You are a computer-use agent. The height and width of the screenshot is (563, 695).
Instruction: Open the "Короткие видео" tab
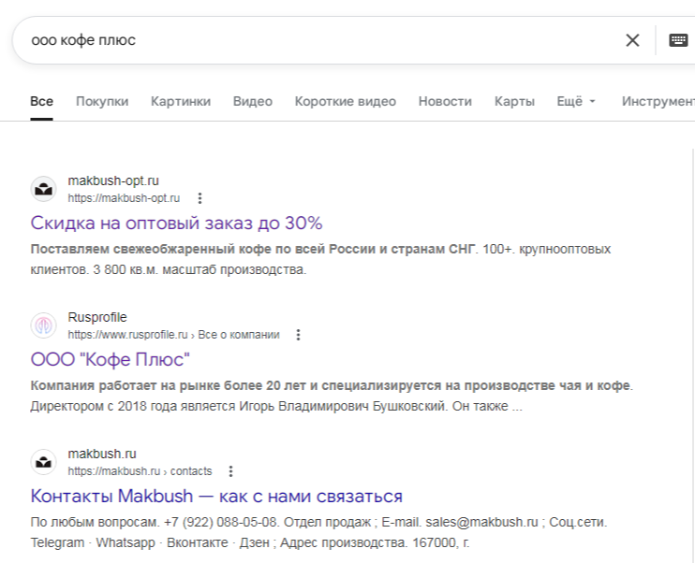pyautogui.click(x=346, y=101)
